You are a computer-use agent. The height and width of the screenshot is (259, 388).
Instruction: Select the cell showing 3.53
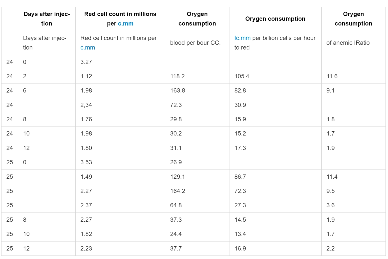pos(120,162)
